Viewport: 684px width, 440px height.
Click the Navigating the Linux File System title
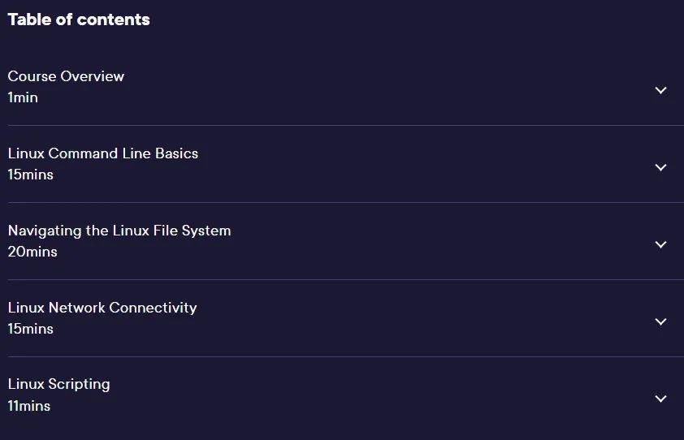pyautogui.click(x=119, y=231)
